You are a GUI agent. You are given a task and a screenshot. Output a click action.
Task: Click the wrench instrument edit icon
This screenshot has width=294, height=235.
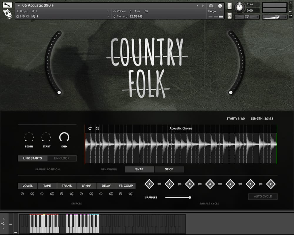click(7, 5)
